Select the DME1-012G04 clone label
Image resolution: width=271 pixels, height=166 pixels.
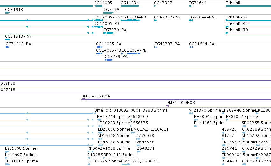point(96,96)
